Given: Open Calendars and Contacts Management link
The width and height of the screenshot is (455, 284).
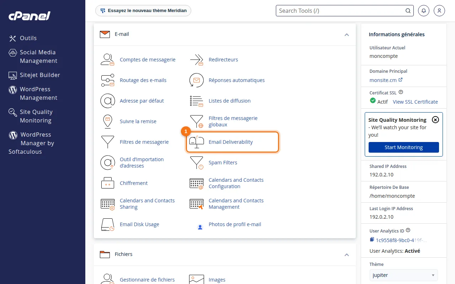Looking at the screenshot, I should (236, 204).
